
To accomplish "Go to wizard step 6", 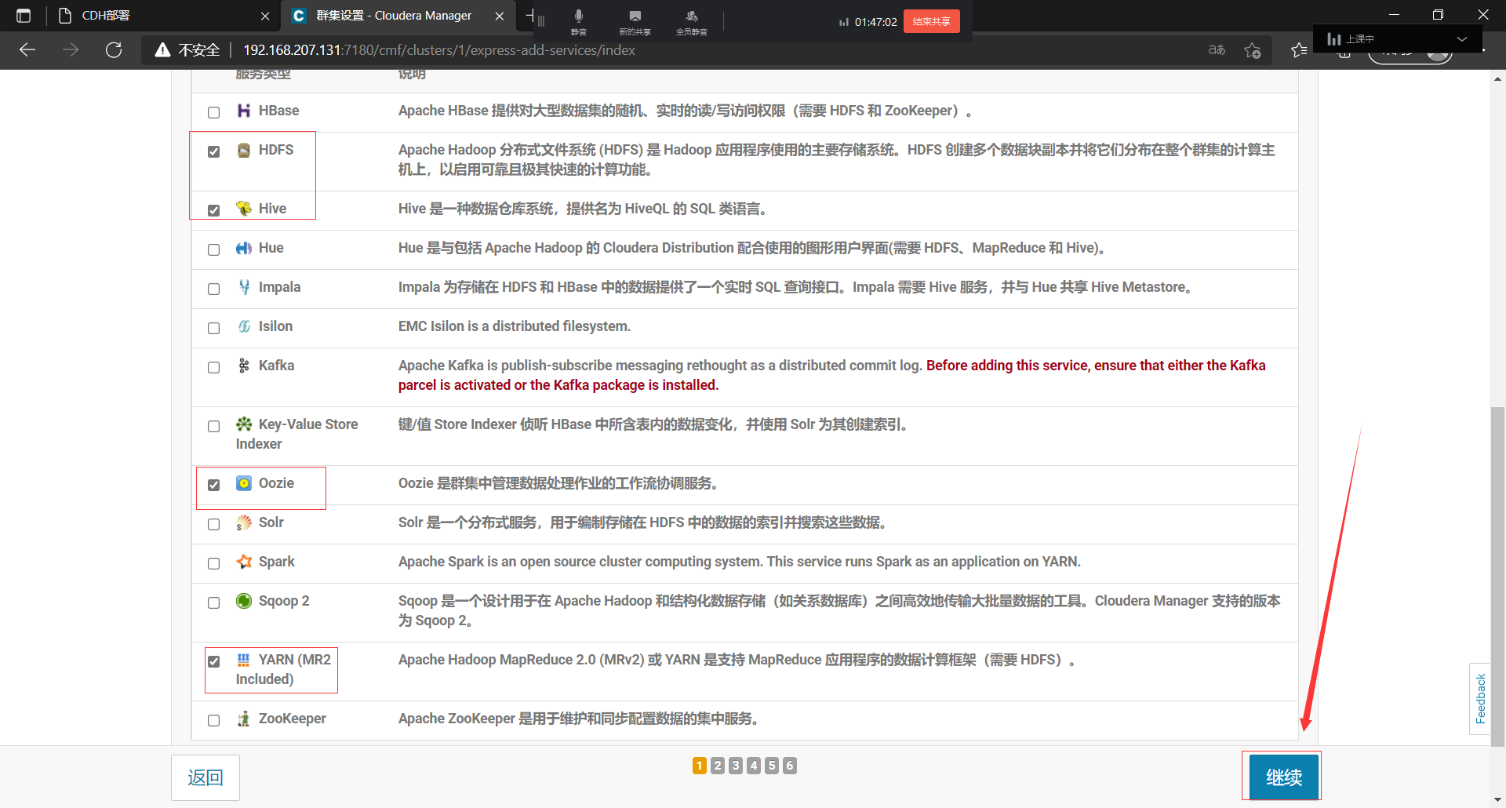I will pyautogui.click(x=790, y=766).
